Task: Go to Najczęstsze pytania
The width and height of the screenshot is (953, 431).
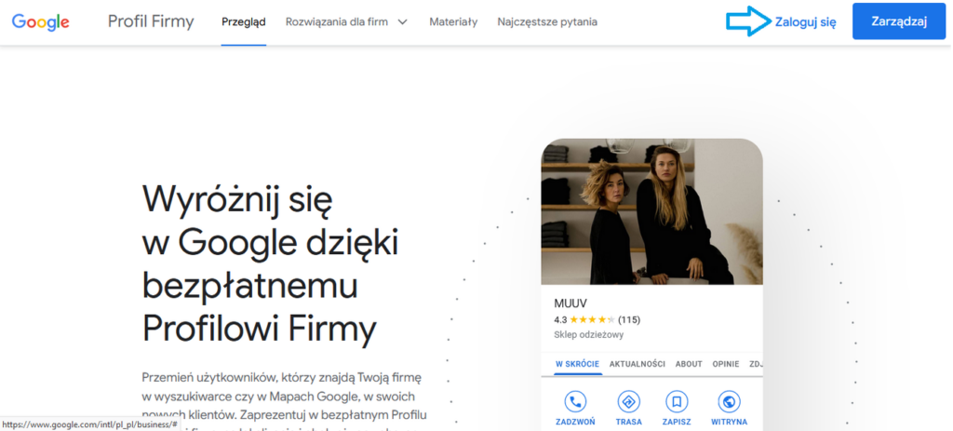Action: [547, 22]
